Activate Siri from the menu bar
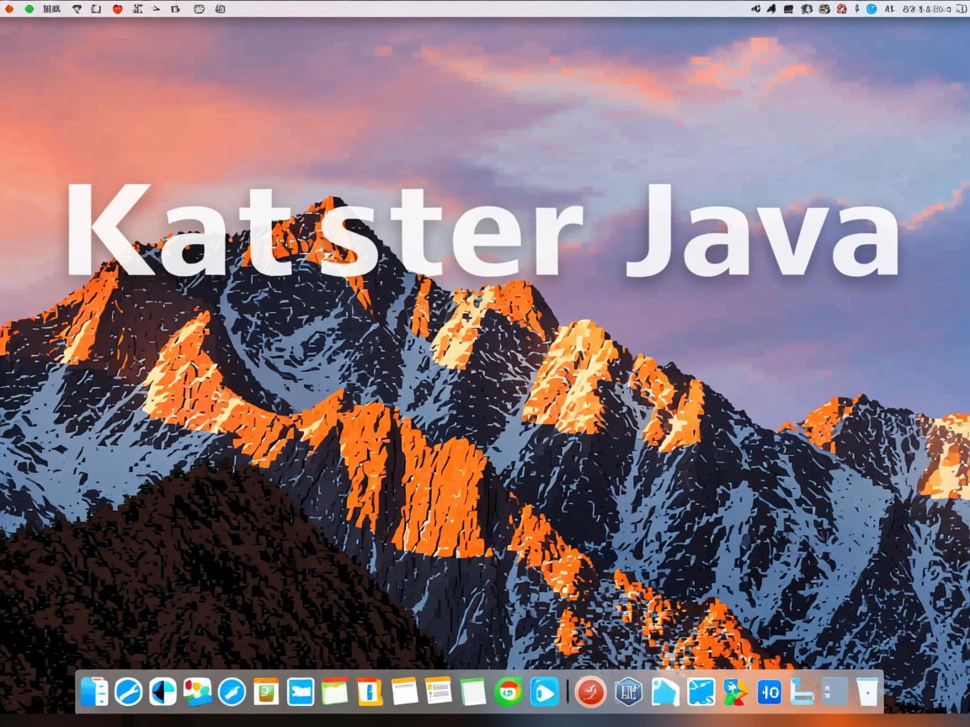970x727 pixels. (870, 9)
